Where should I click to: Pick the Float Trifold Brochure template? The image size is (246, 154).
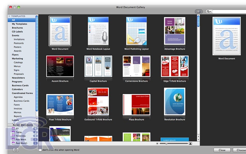point(60,105)
